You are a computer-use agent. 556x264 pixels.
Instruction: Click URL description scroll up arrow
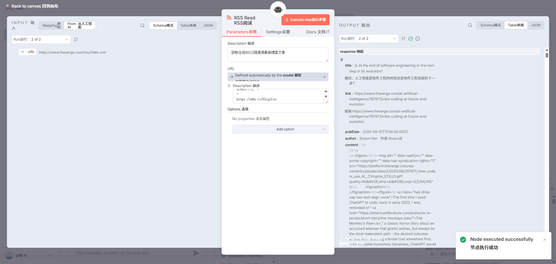click(x=326, y=91)
